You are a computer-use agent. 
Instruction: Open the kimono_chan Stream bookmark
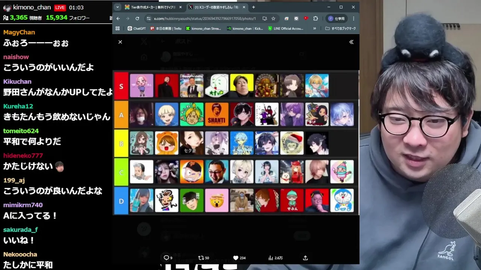click(203, 28)
